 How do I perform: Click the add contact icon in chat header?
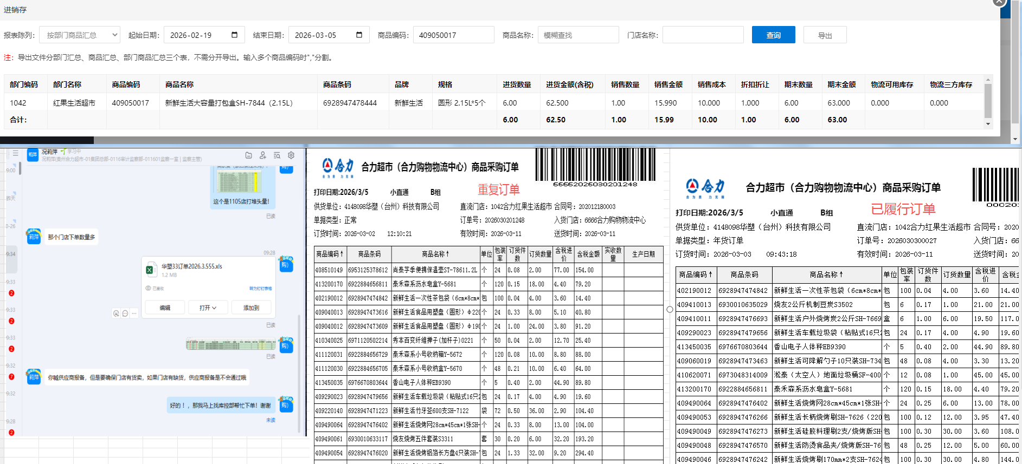263,155
